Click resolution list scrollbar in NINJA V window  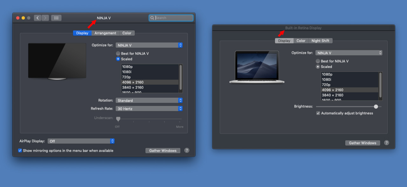tap(181, 77)
